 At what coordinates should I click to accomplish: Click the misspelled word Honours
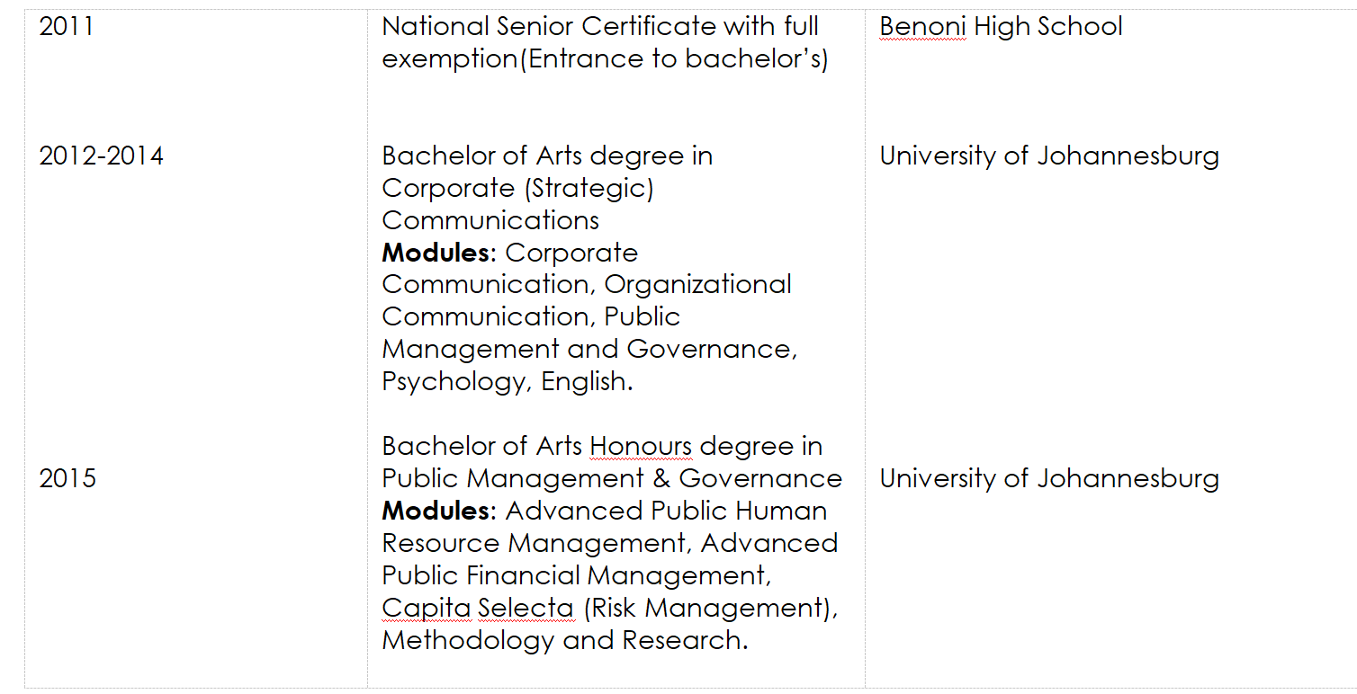(x=641, y=447)
